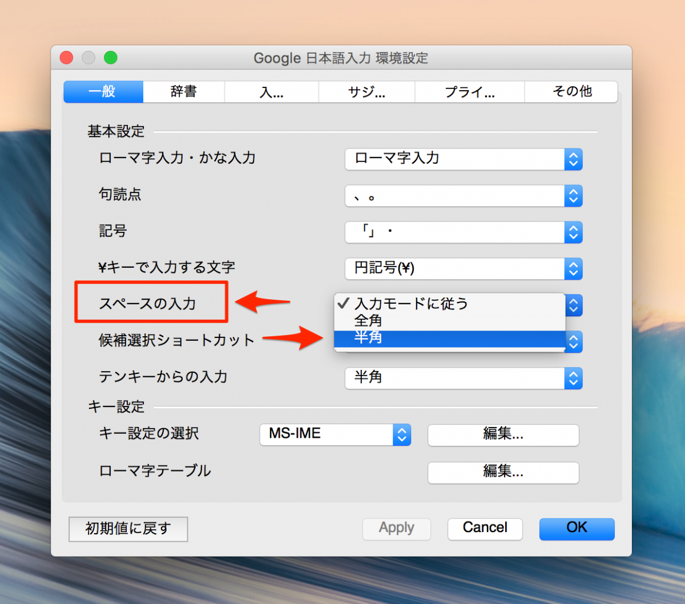Select 半角 in the open space input menu
Screen dimensions: 685x604
click(449, 337)
